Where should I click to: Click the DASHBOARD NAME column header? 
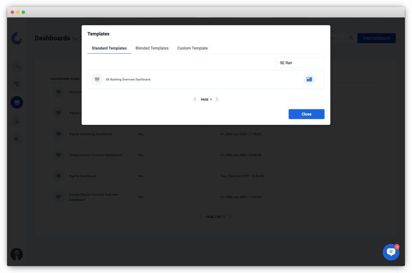coord(65,79)
